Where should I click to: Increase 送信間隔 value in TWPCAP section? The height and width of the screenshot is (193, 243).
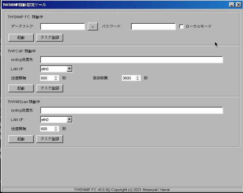(56, 77)
